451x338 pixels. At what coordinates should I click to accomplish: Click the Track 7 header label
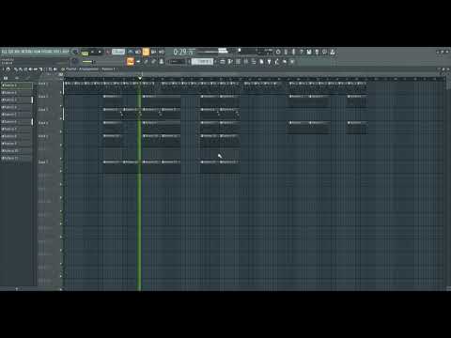pos(43,161)
